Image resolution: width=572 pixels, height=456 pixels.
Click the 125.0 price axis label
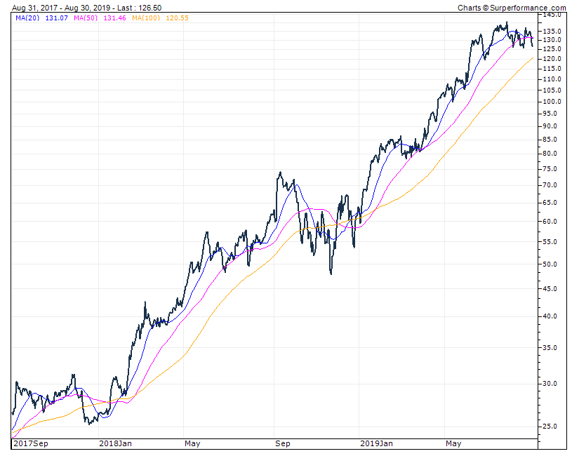552,49
